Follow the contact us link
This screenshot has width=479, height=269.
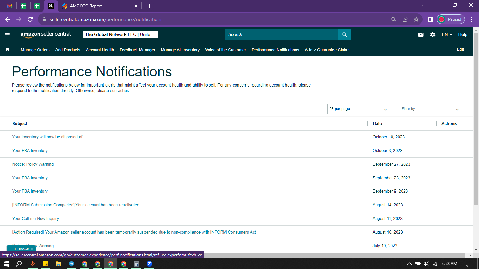click(x=119, y=91)
